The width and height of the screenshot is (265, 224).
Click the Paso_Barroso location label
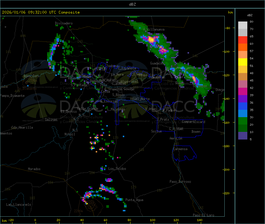(x=180, y=182)
